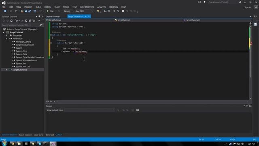Close the ScriptTutorial.cs editor tab
The height and width of the screenshot is (146, 259).
[89, 16]
